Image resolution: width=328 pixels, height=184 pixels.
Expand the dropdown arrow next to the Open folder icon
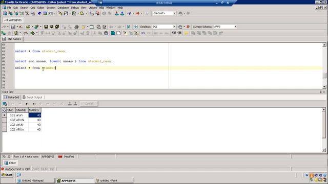(32, 27)
